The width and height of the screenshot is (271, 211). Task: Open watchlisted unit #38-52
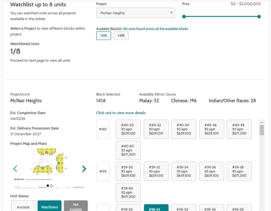tap(156, 208)
